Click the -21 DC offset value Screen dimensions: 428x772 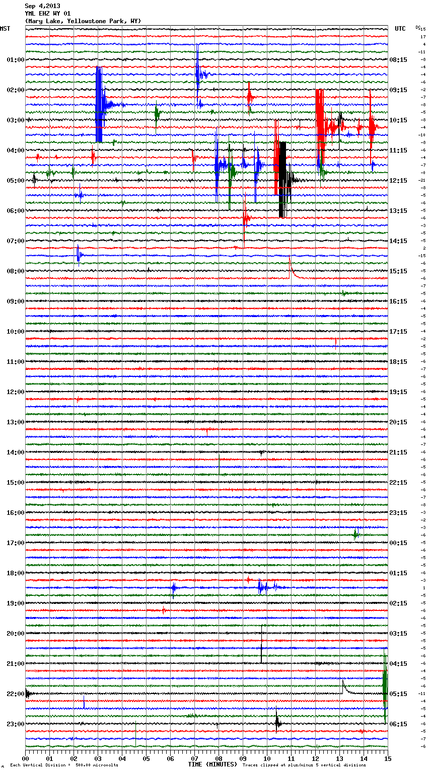423,180
